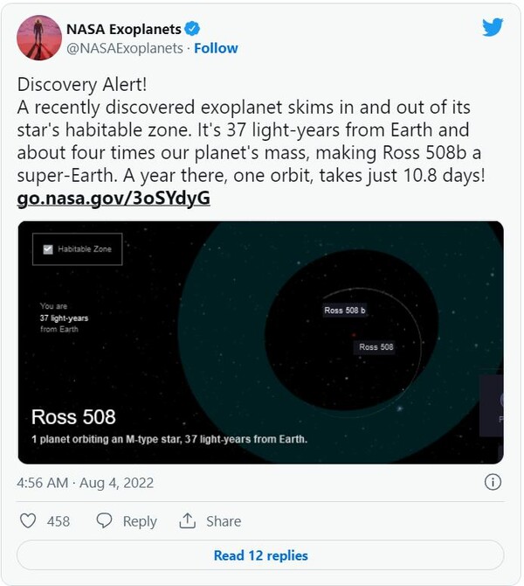Click the NASA Exoplanets profile avatar
The image size is (524, 586).
click(x=39, y=38)
